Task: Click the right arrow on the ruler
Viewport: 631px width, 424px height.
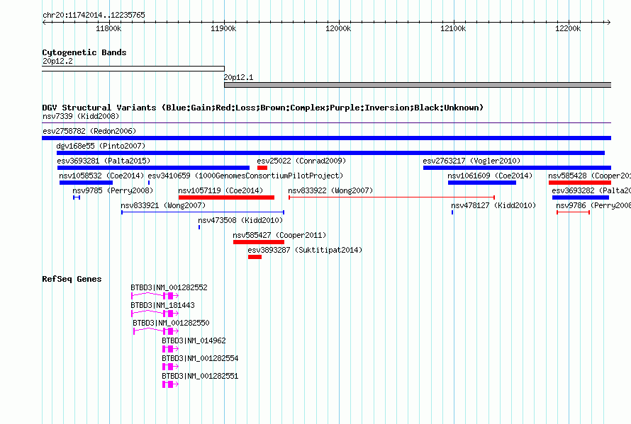Action: click(608, 23)
